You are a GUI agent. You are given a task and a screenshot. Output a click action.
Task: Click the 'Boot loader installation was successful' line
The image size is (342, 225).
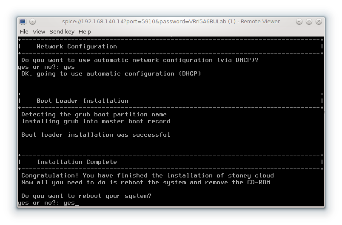[x=96, y=135]
